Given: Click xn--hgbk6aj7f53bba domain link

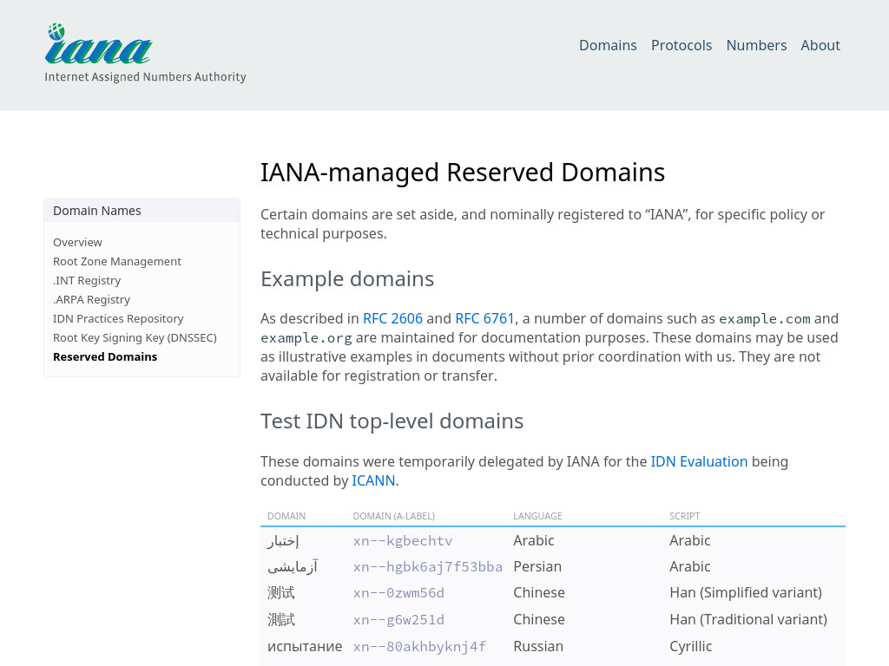Looking at the screenshot, I should tap(427, 567).
